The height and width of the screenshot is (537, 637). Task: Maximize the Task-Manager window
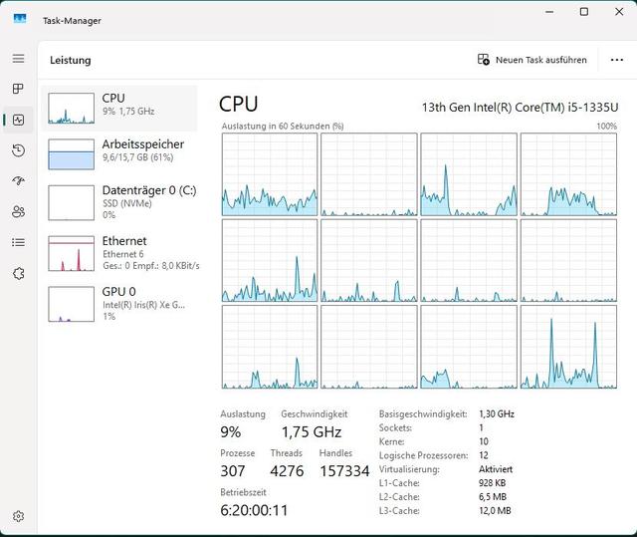(x=584, y=12)
